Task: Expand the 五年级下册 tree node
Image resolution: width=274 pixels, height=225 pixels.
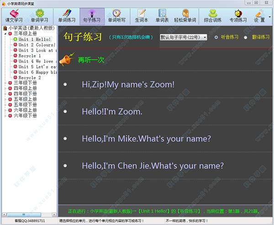Action: pyautogui.click(x=5, y=105)
